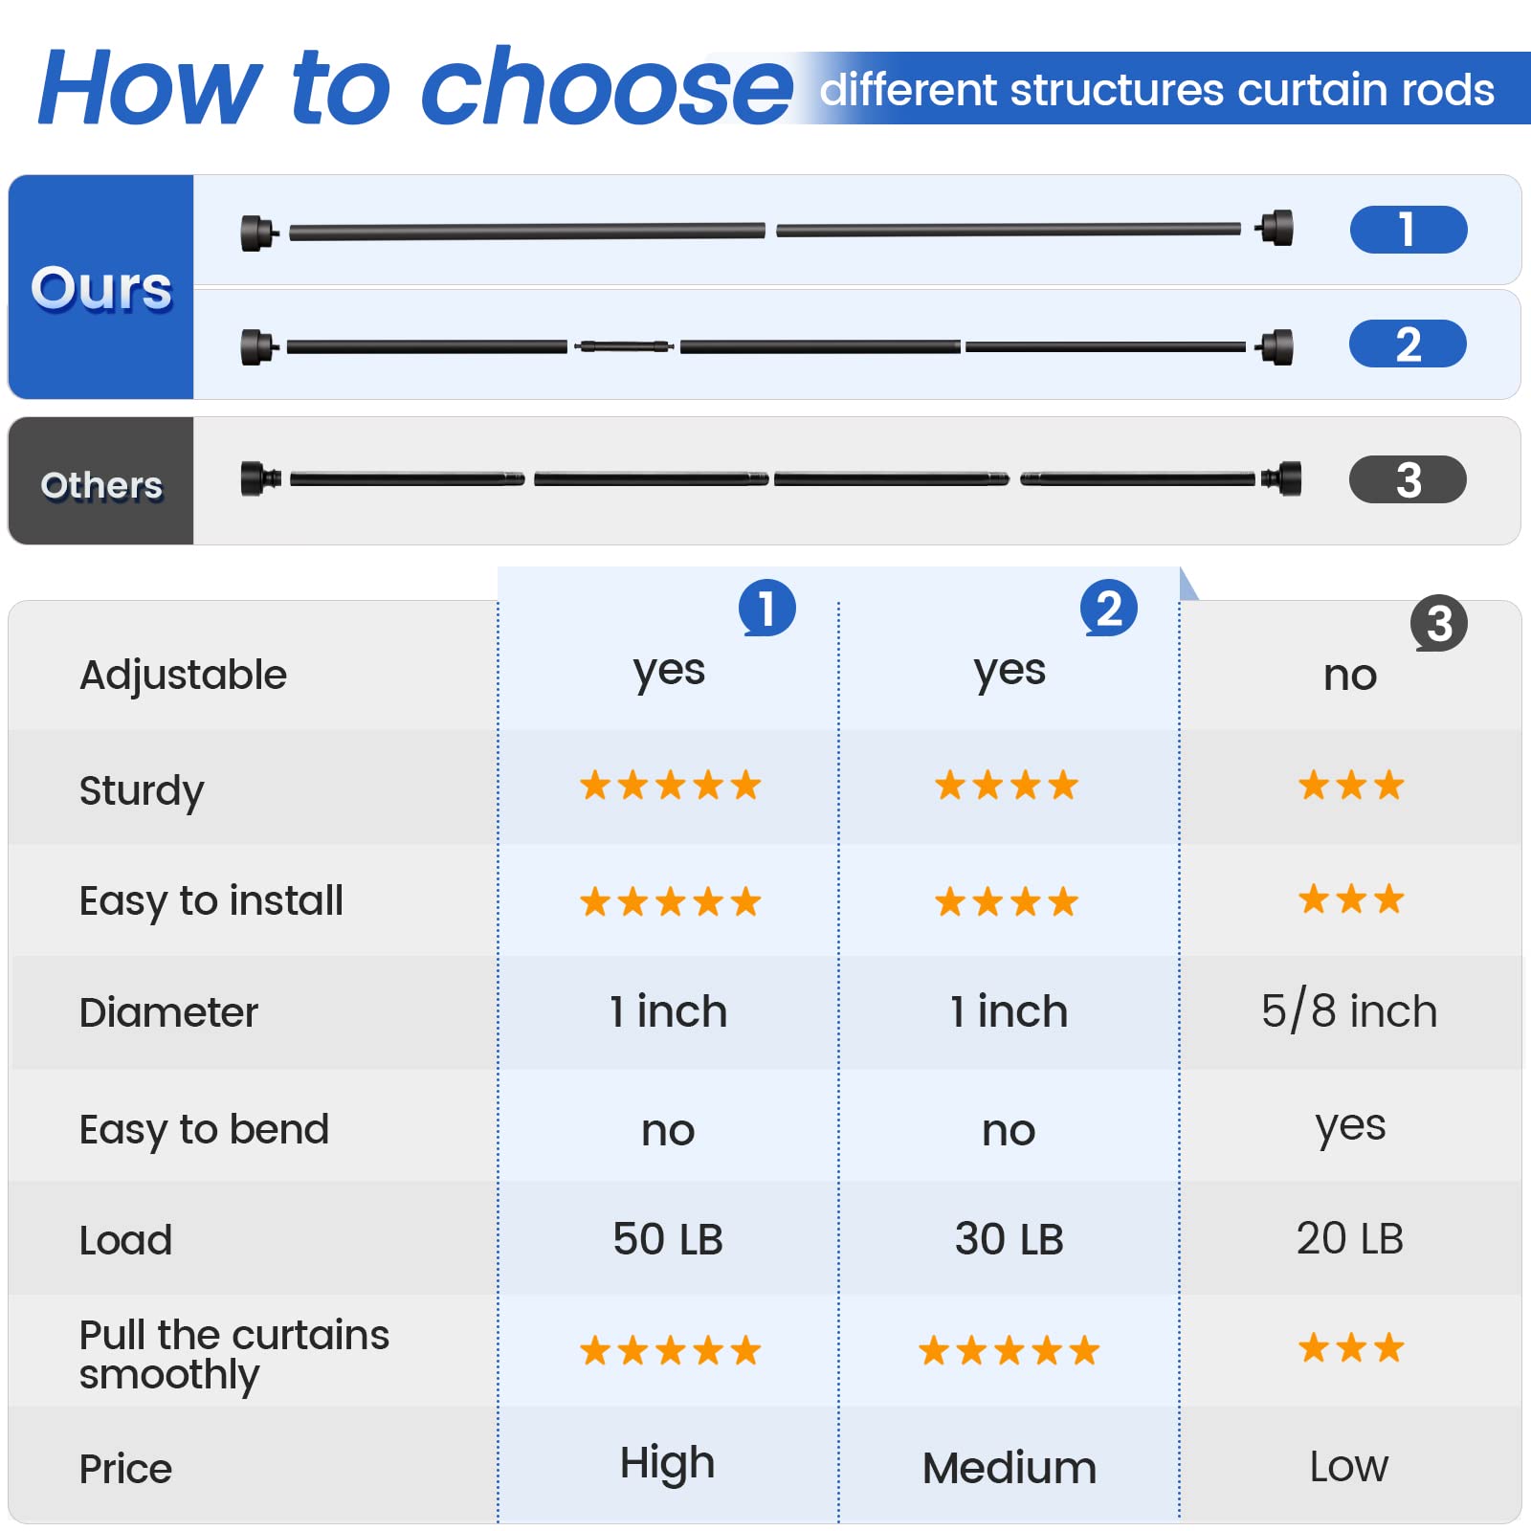Select the blue circle 2 column header
Screen dimensions: 1531x1531
[x=1108, y=608]
